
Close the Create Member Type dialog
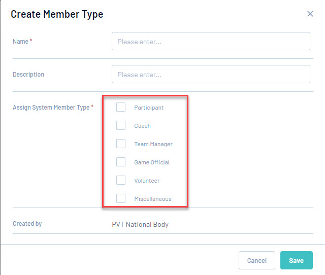point(310,14)
